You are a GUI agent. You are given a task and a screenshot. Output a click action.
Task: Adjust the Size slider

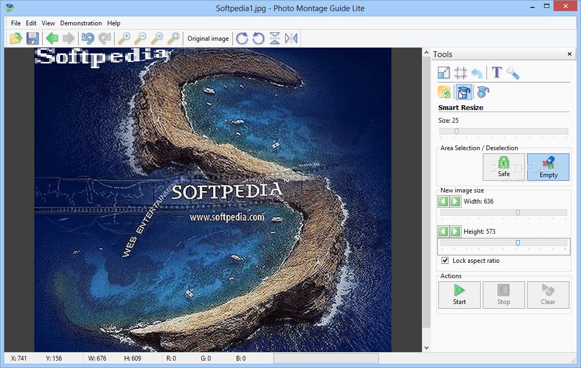pyautogui.click(x=503, y=131)
